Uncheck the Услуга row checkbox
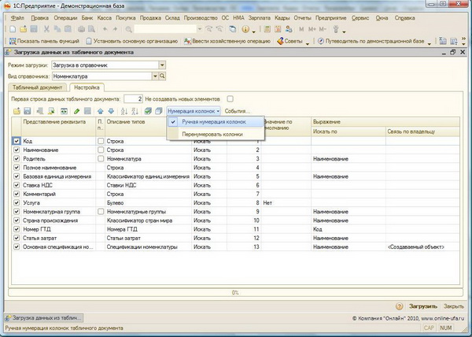Viewport: 472px width, 337px height. pyautogui.click(x=17, y=202)
